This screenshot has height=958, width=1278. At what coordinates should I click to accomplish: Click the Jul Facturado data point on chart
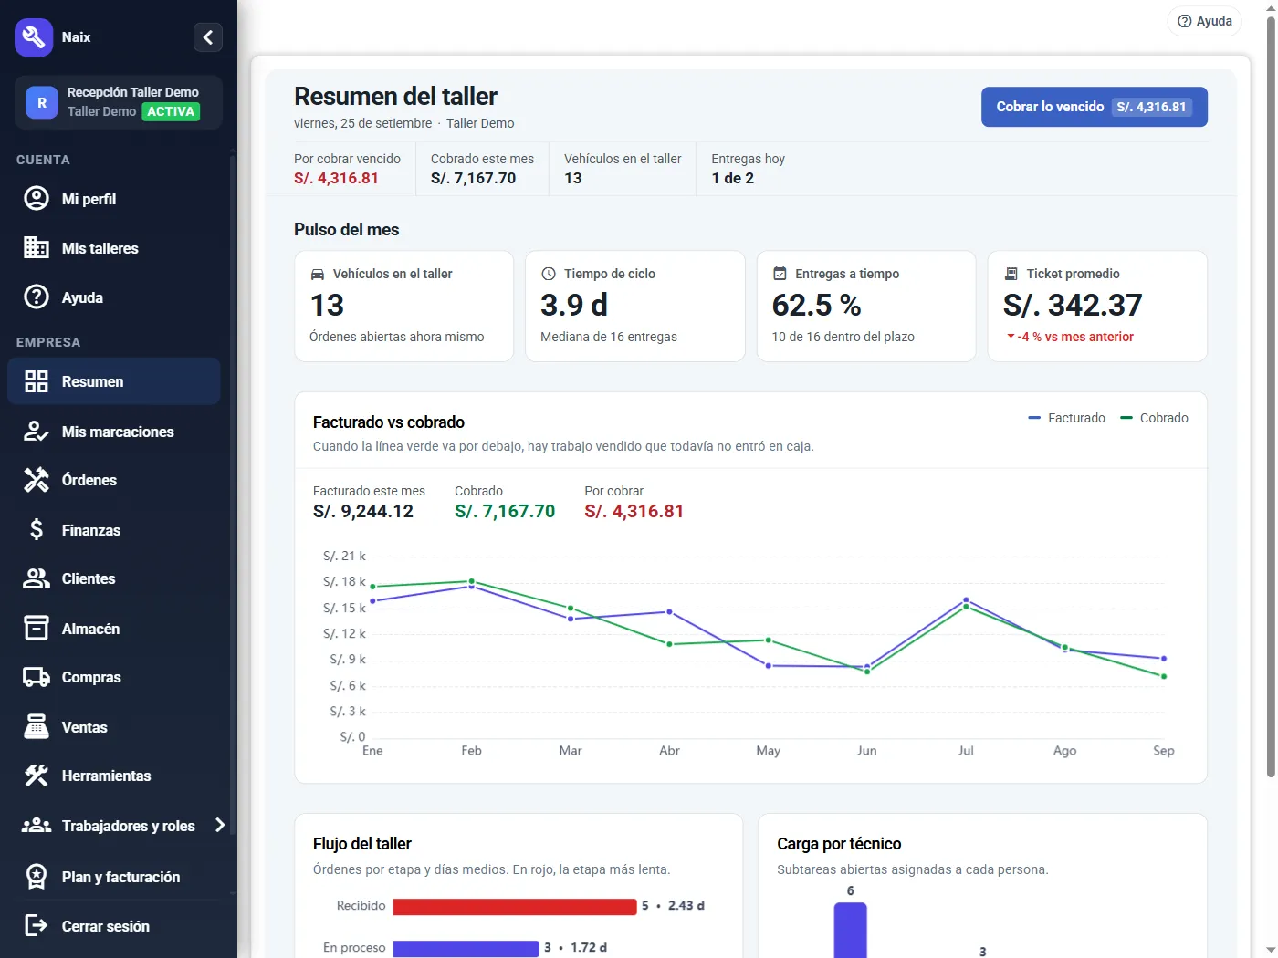tap(966, 599)
